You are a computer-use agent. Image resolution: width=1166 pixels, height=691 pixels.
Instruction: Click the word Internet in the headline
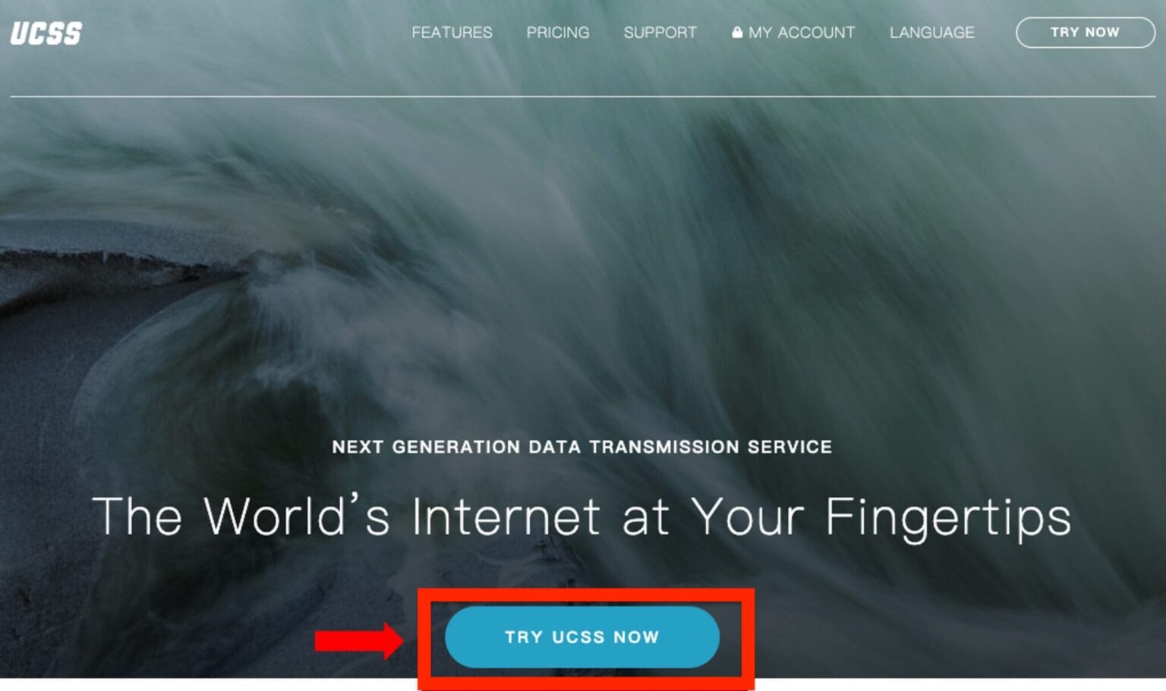click(506, 517)
